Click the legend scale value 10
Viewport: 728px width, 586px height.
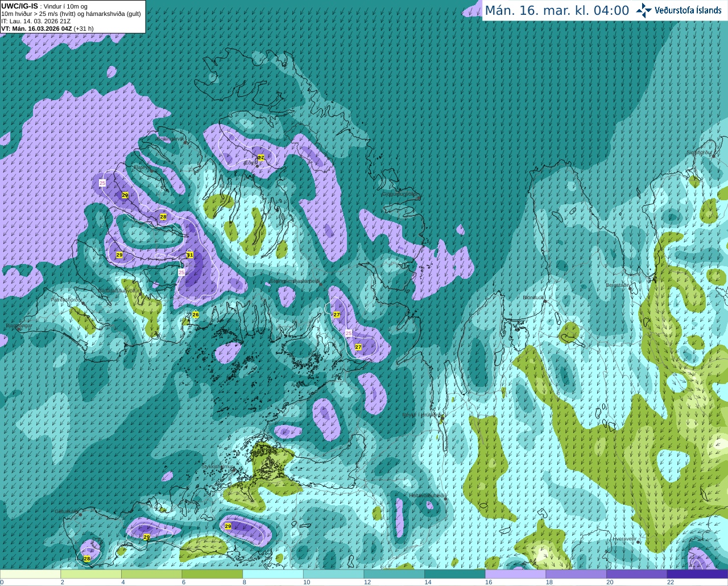pos(307,582)
